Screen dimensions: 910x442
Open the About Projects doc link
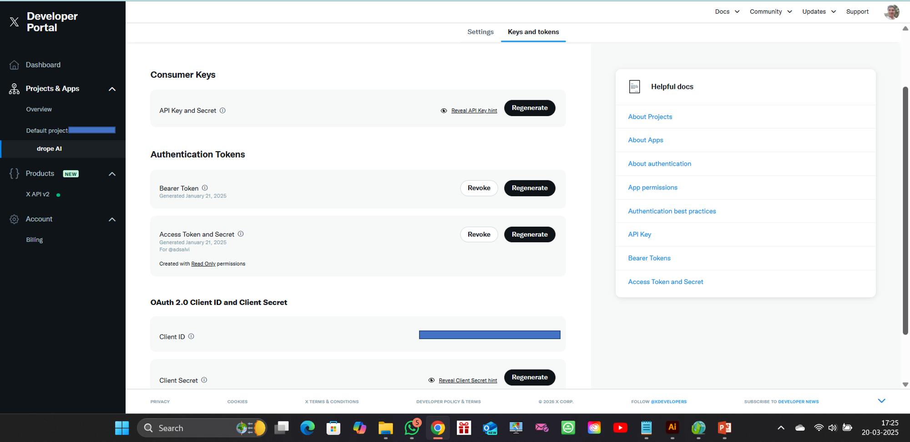click(x=650, y=117)
